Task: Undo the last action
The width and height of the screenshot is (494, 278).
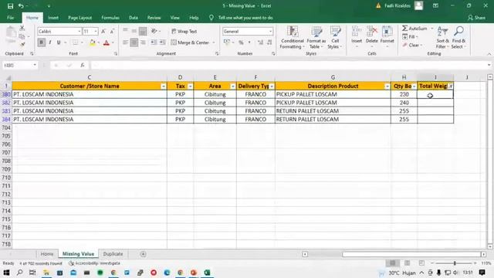Action: (21, 6)
